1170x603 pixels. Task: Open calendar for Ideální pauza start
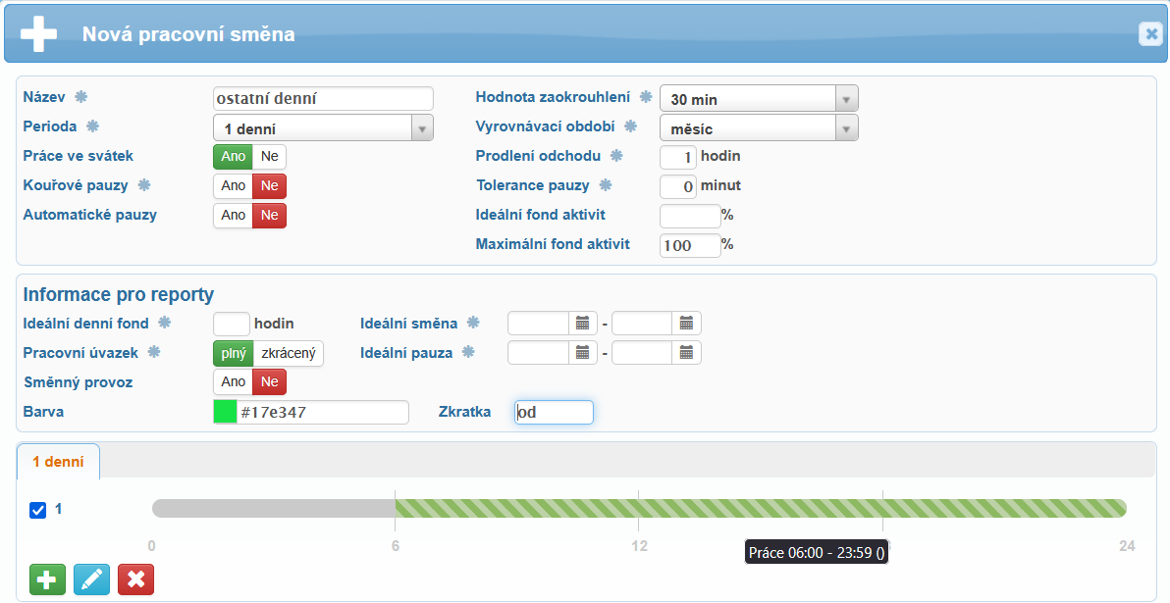tap(583, 353)
